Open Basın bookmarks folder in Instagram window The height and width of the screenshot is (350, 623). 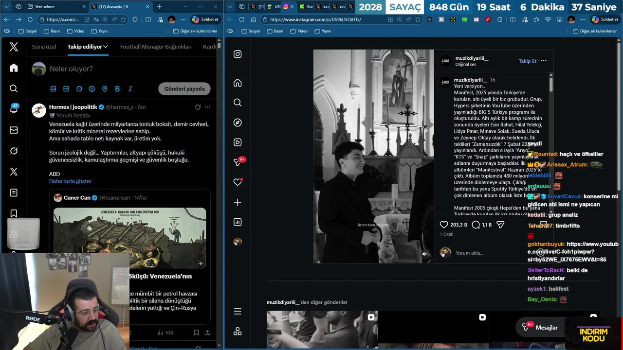click(x=275, y=31)
